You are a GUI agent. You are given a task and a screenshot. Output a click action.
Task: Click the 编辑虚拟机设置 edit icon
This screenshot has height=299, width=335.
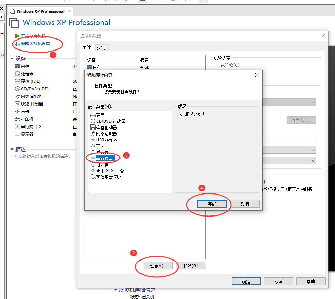pos(18,44)
